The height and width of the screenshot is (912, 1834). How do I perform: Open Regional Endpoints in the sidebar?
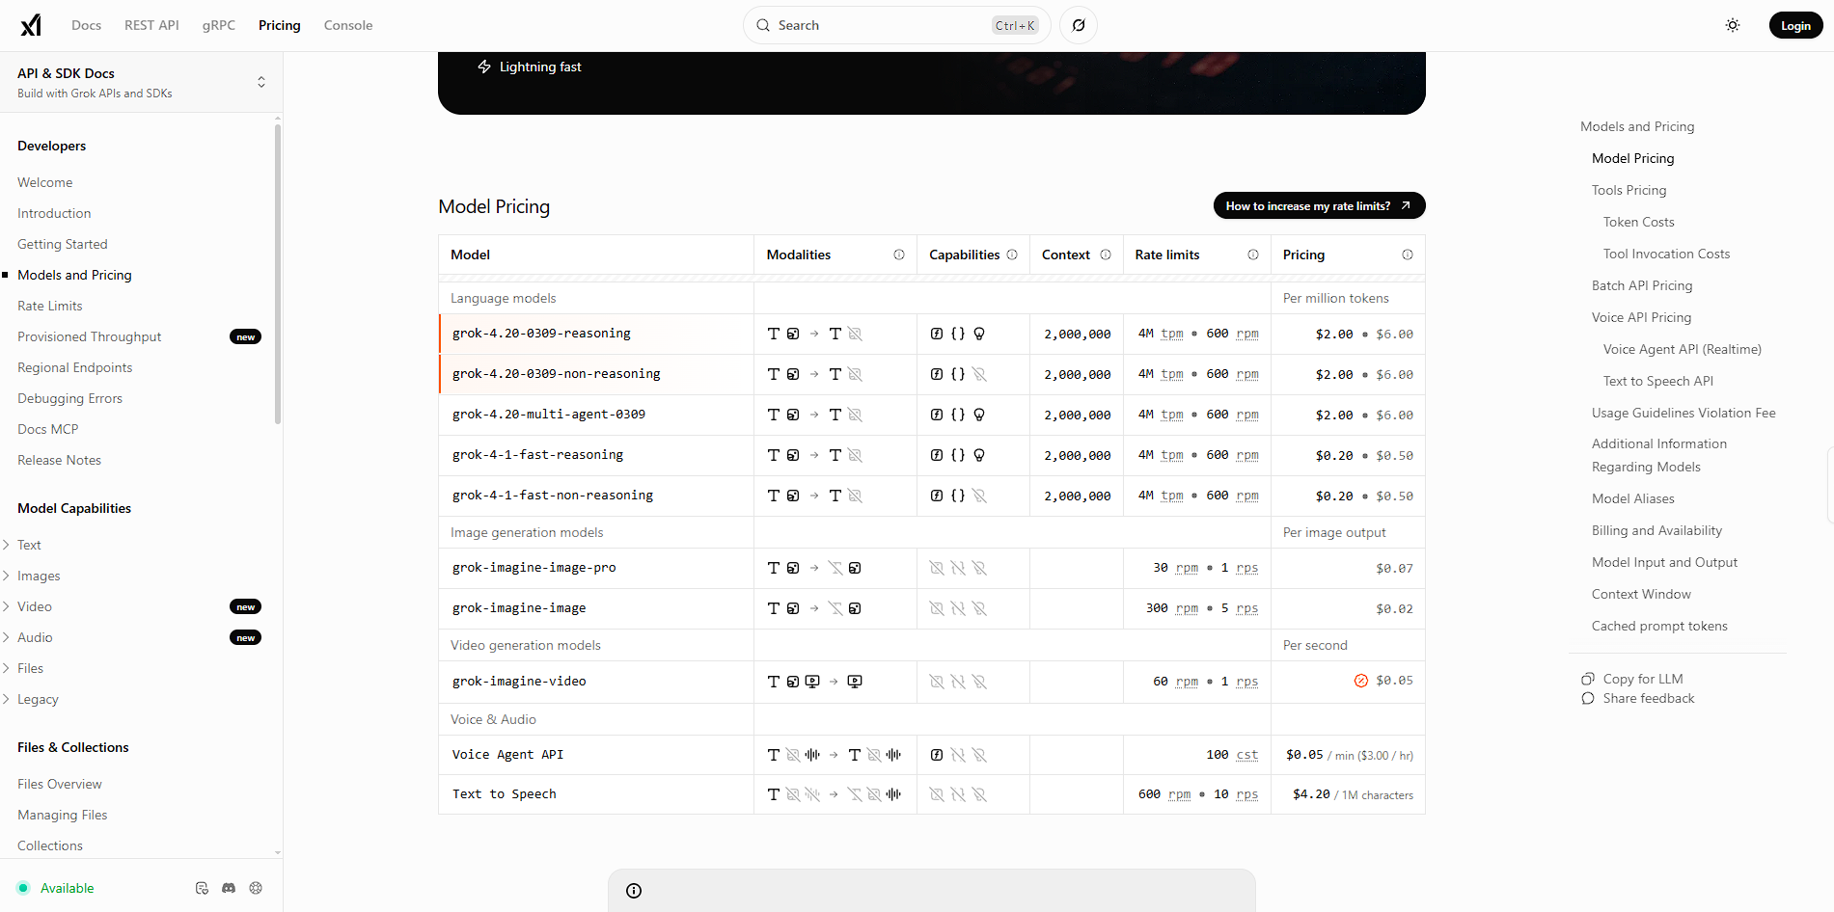point(75,367)
